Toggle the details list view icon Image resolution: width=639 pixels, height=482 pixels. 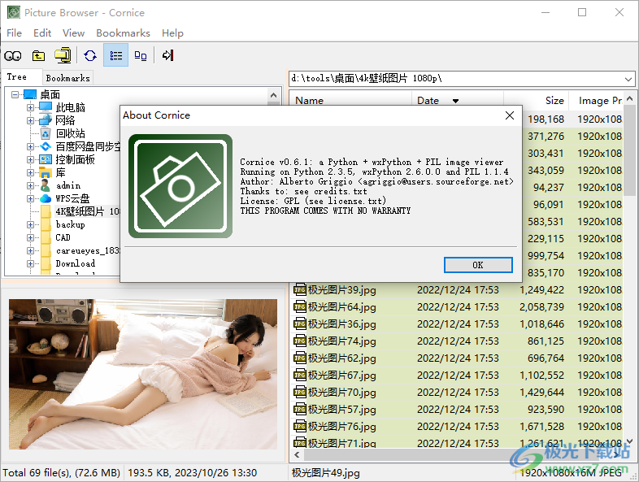(x=115, y=55)
